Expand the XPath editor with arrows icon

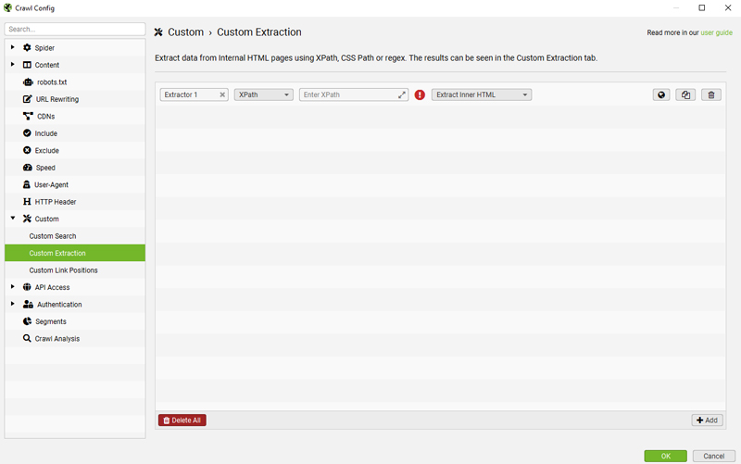(x=402, y=94)
